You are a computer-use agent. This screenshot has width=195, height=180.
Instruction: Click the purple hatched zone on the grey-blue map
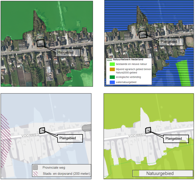[x=5, y=141]
